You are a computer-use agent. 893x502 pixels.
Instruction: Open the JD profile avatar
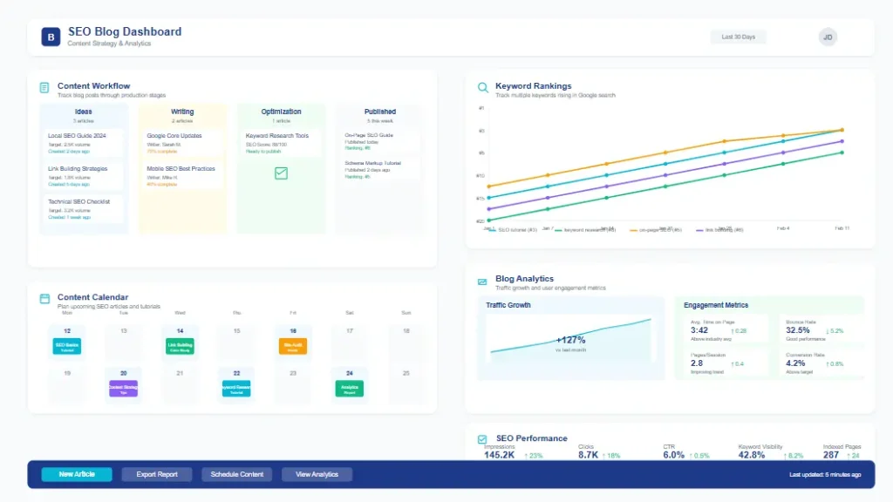pyautogui.click(x=827, y=37)
